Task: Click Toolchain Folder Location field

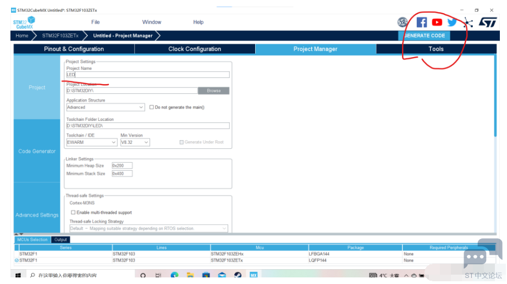Action: click(x=148, y=126)
